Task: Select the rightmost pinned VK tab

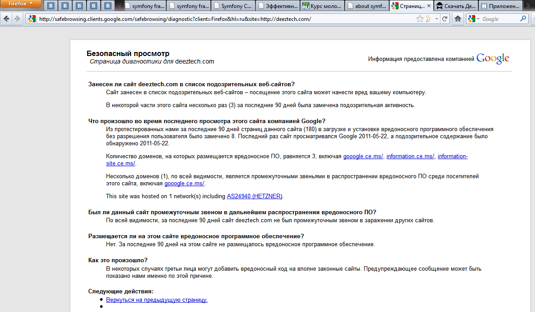Action: coord(108,6)
